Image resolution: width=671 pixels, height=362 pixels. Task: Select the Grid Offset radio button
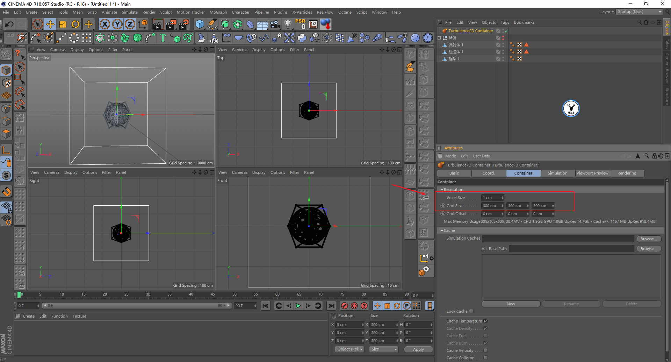coord(443,214)
